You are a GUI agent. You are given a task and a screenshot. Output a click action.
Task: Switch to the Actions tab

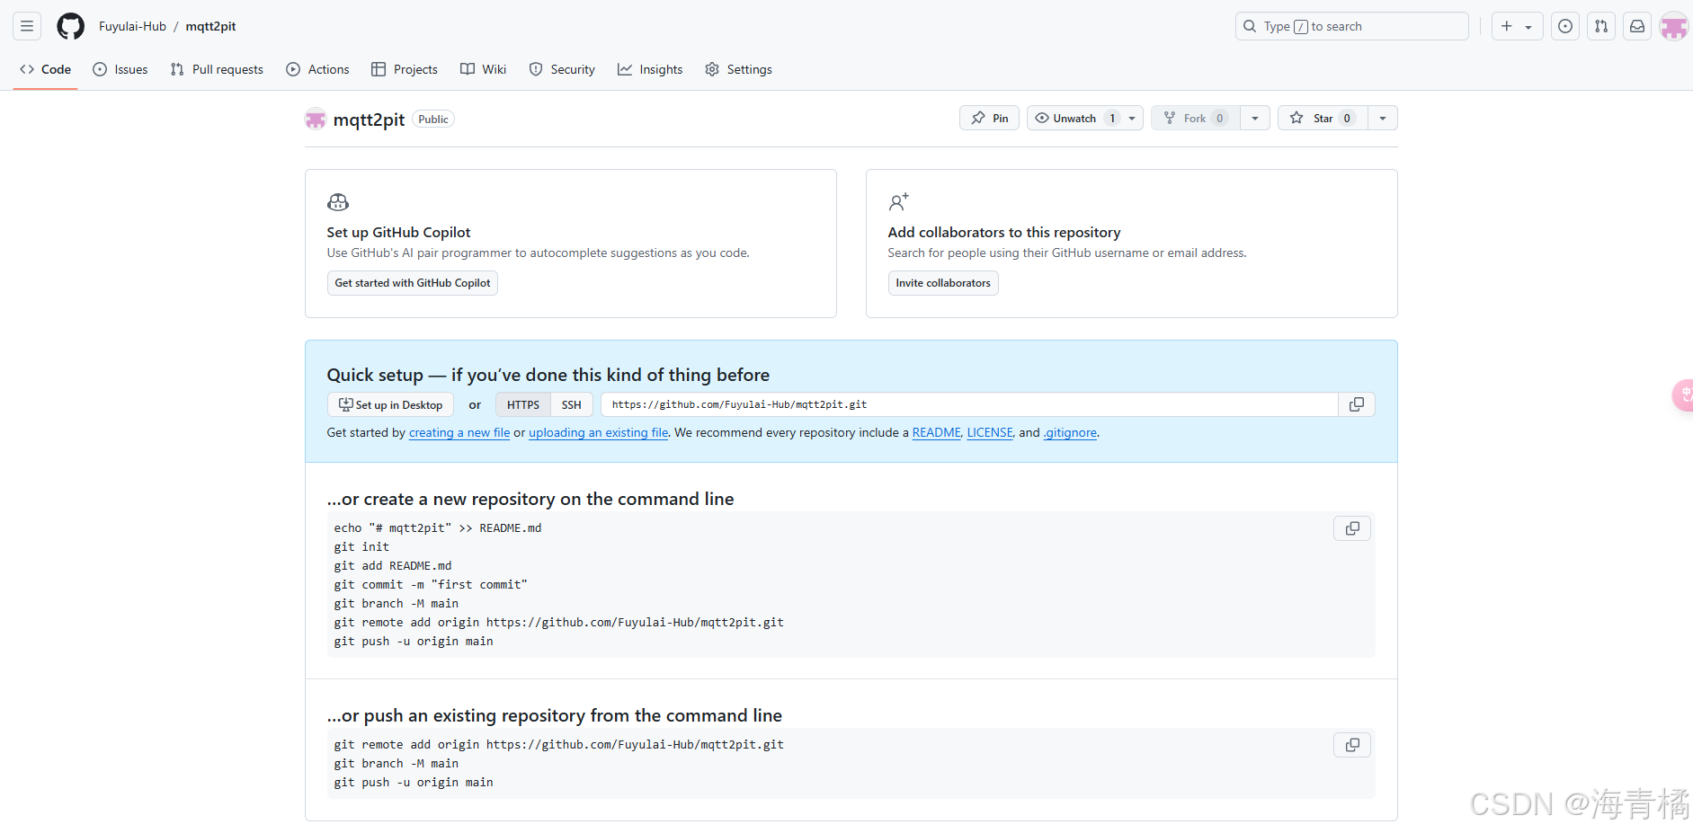tap(317, 69)
